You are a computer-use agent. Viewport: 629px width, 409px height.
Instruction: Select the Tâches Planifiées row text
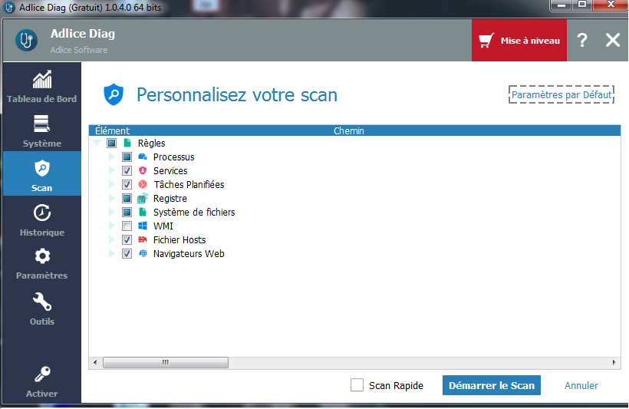[x=189, y=185]
